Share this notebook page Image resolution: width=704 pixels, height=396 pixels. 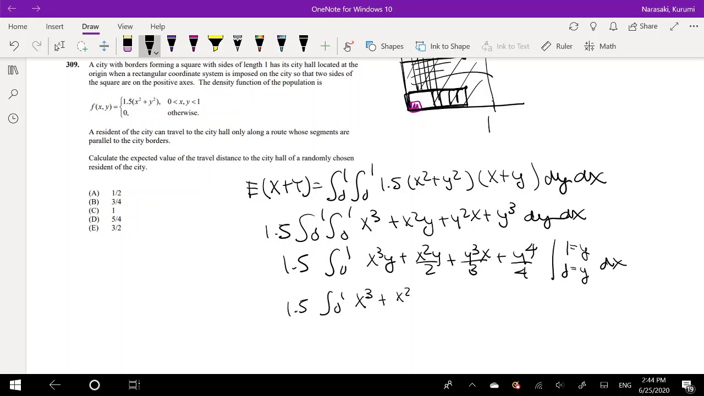643,26
